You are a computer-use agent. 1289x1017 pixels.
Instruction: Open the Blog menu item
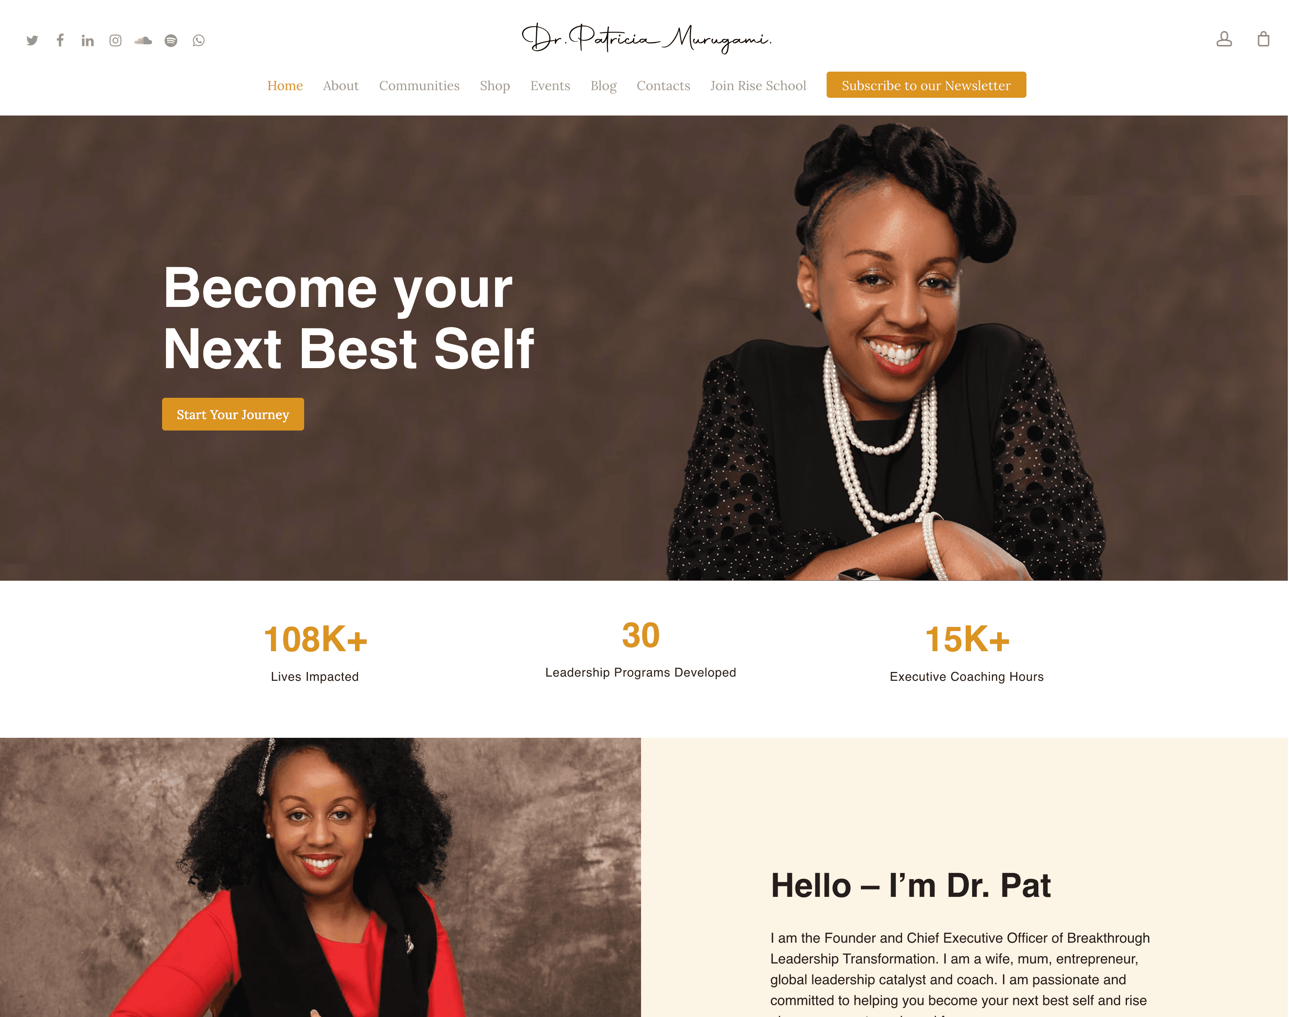tap(604, 86)
